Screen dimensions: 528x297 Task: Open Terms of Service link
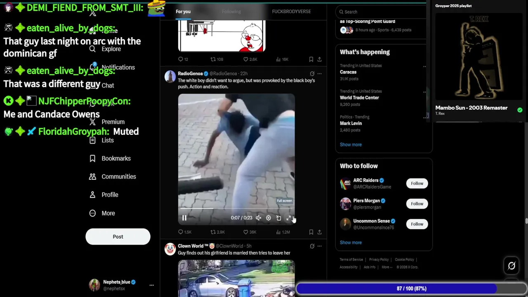tap(351, 260)
